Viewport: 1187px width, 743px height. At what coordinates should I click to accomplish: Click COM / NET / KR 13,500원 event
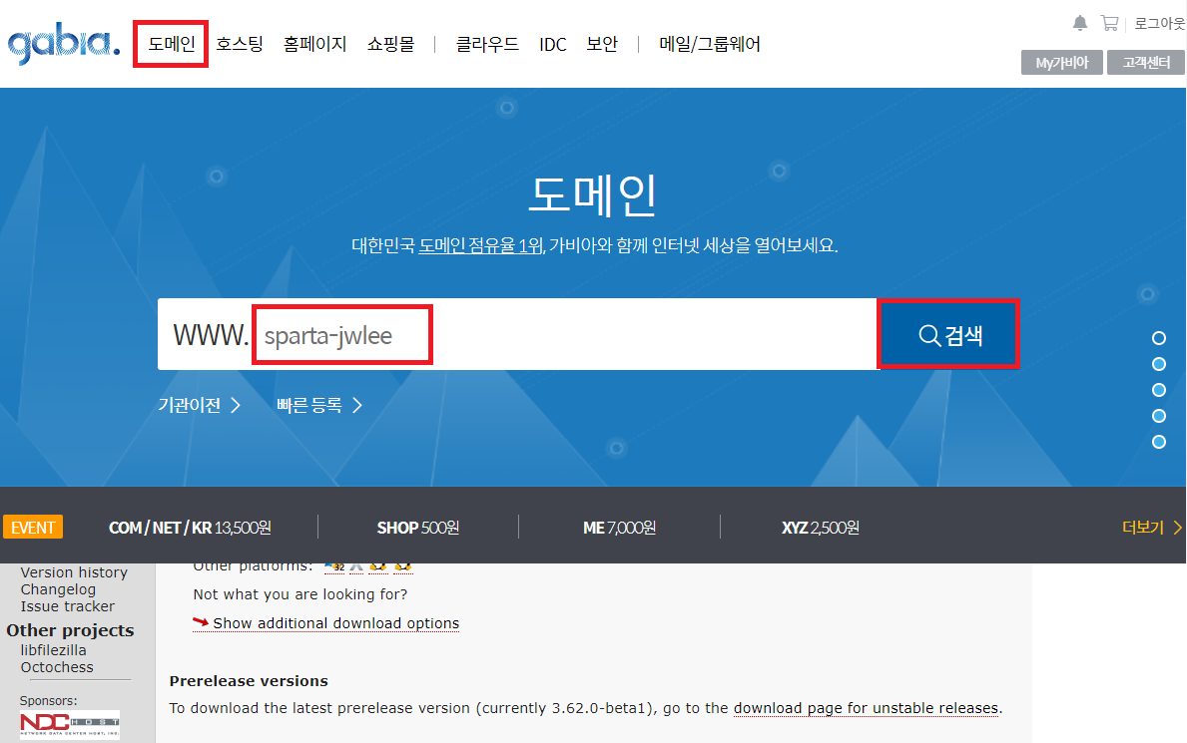point(190,528)
